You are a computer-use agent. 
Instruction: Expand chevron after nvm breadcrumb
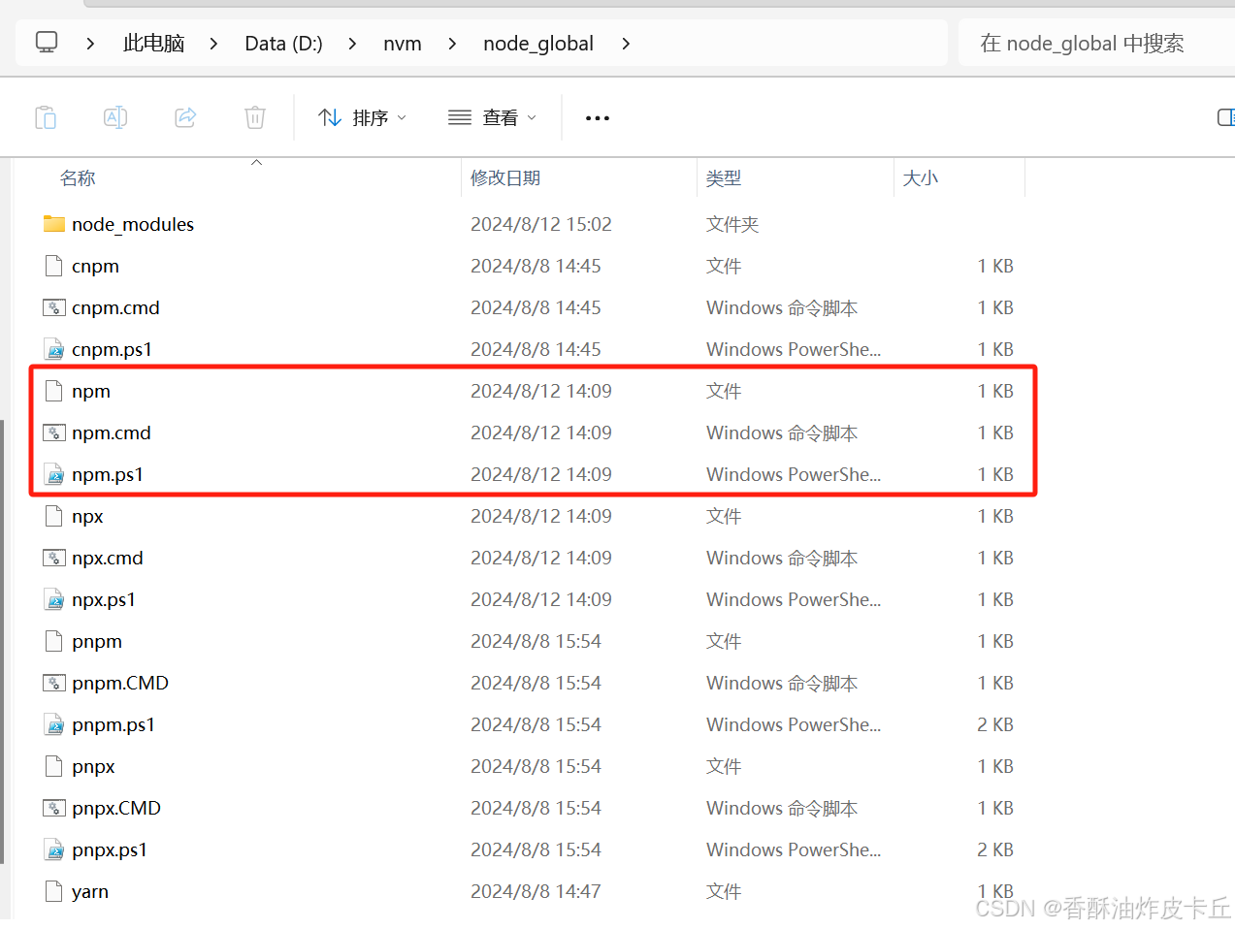[452, 44]
